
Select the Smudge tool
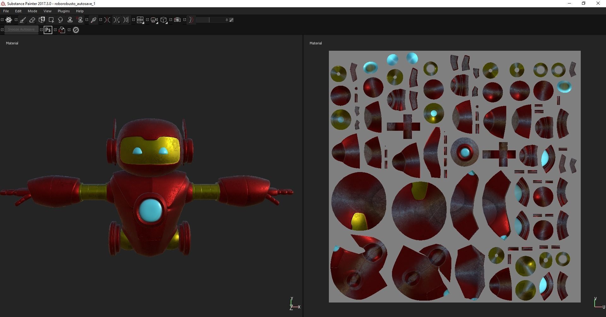click(x=61, y=20)
